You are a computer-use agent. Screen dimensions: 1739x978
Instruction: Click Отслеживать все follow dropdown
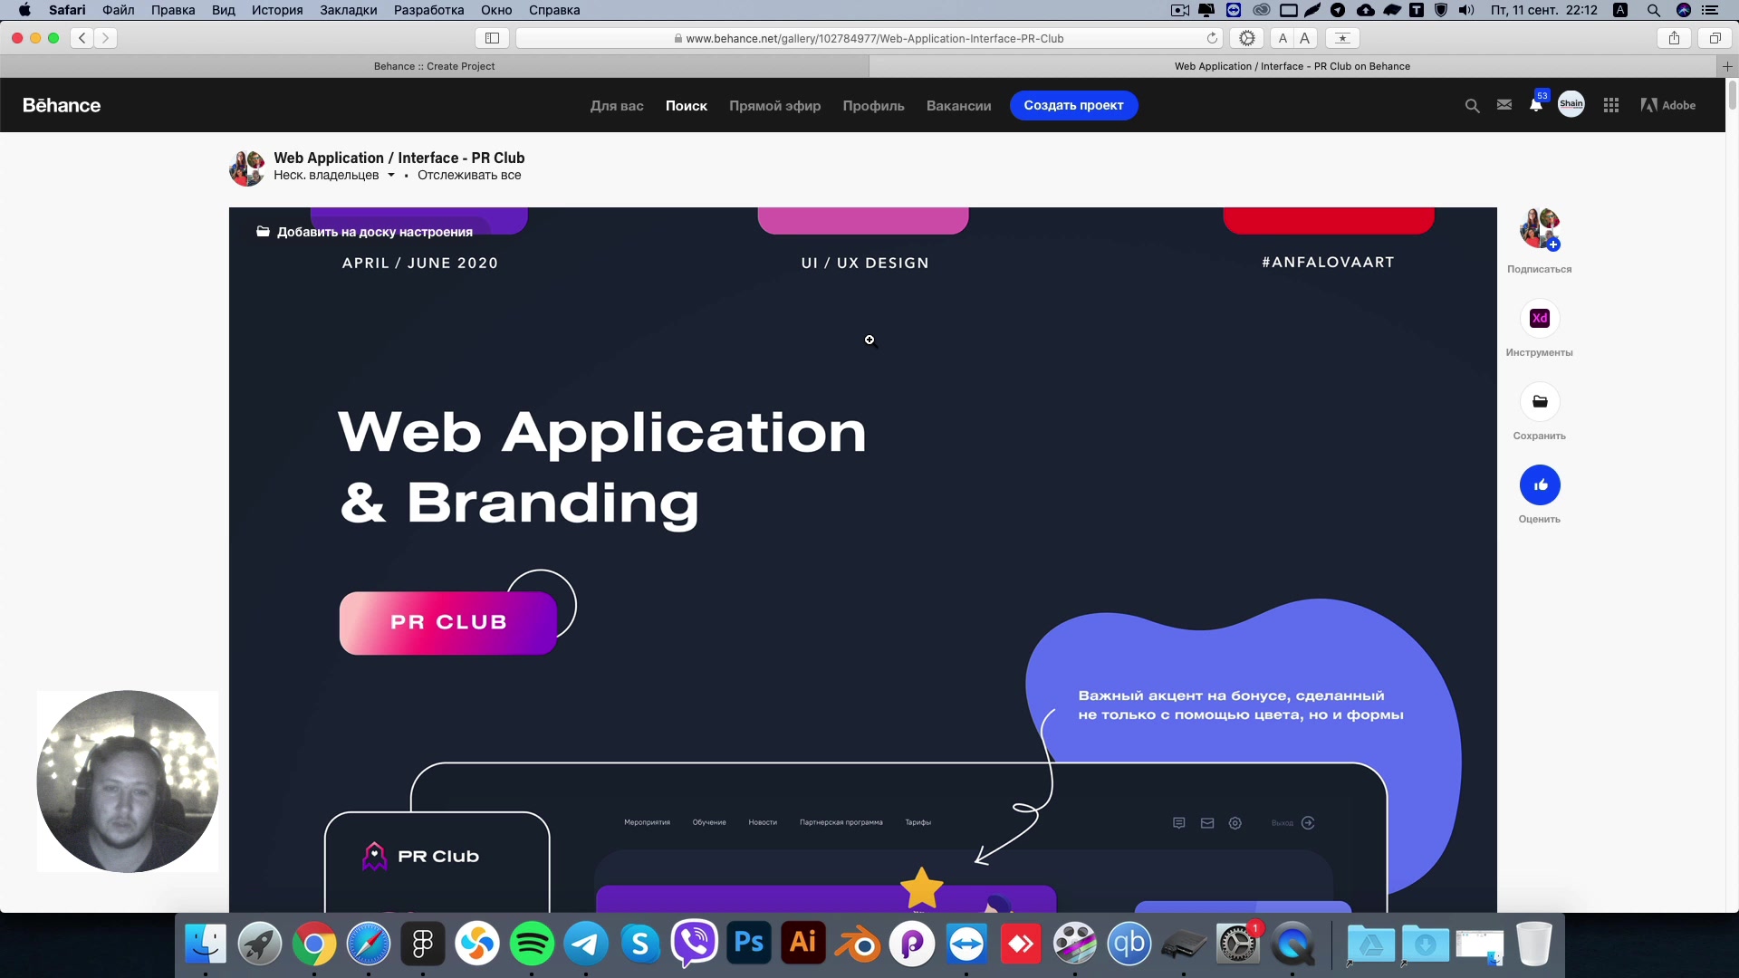(x=469, y=175)
